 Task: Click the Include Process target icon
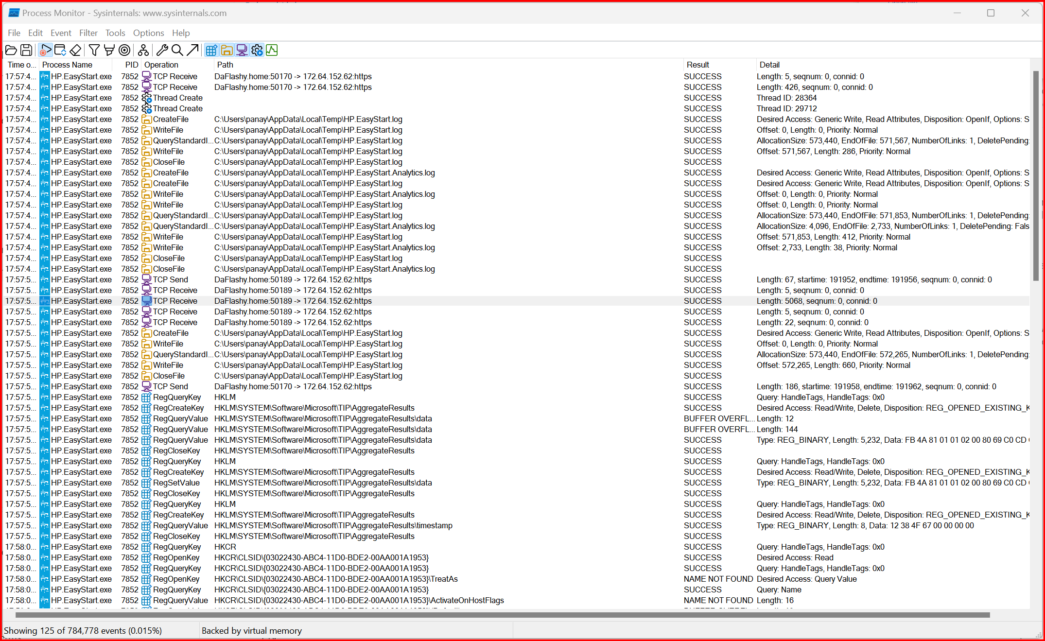(x=124, y=50)
